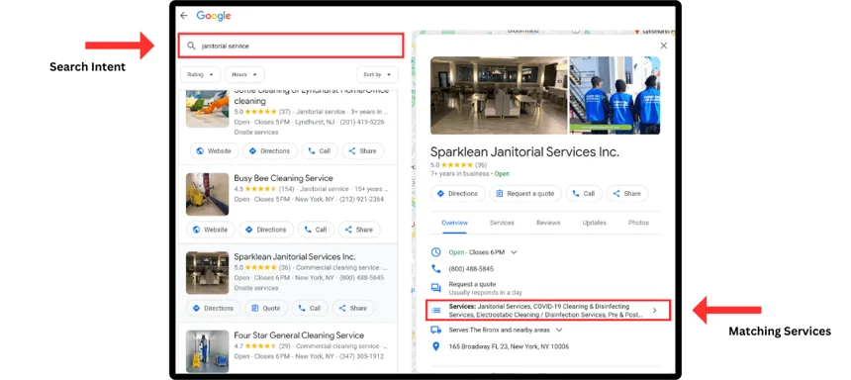This screenshot has width=851, height=380.
Task: Focus the 'janitorial service' search field
Action: 292,46
